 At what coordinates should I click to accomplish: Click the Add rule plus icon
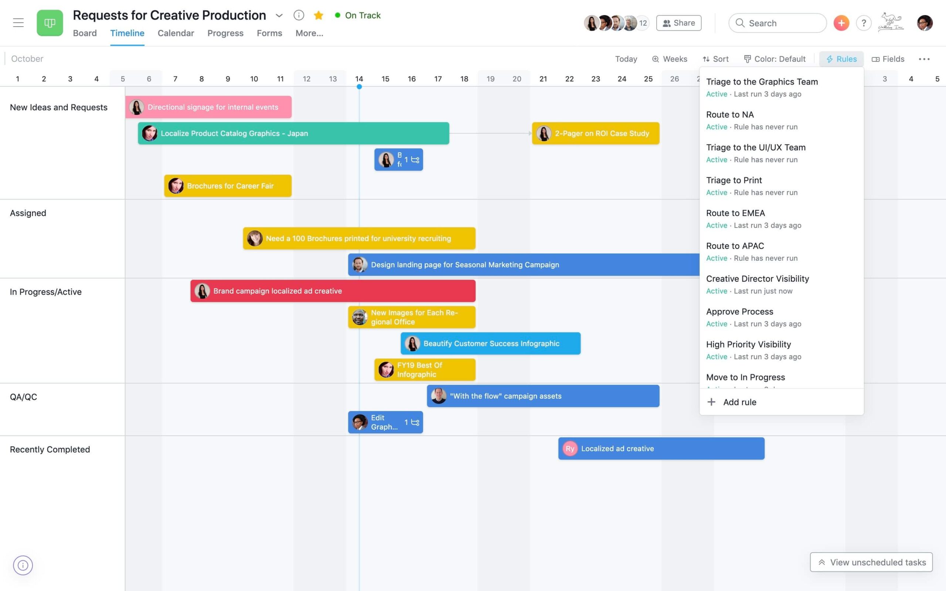711,402
